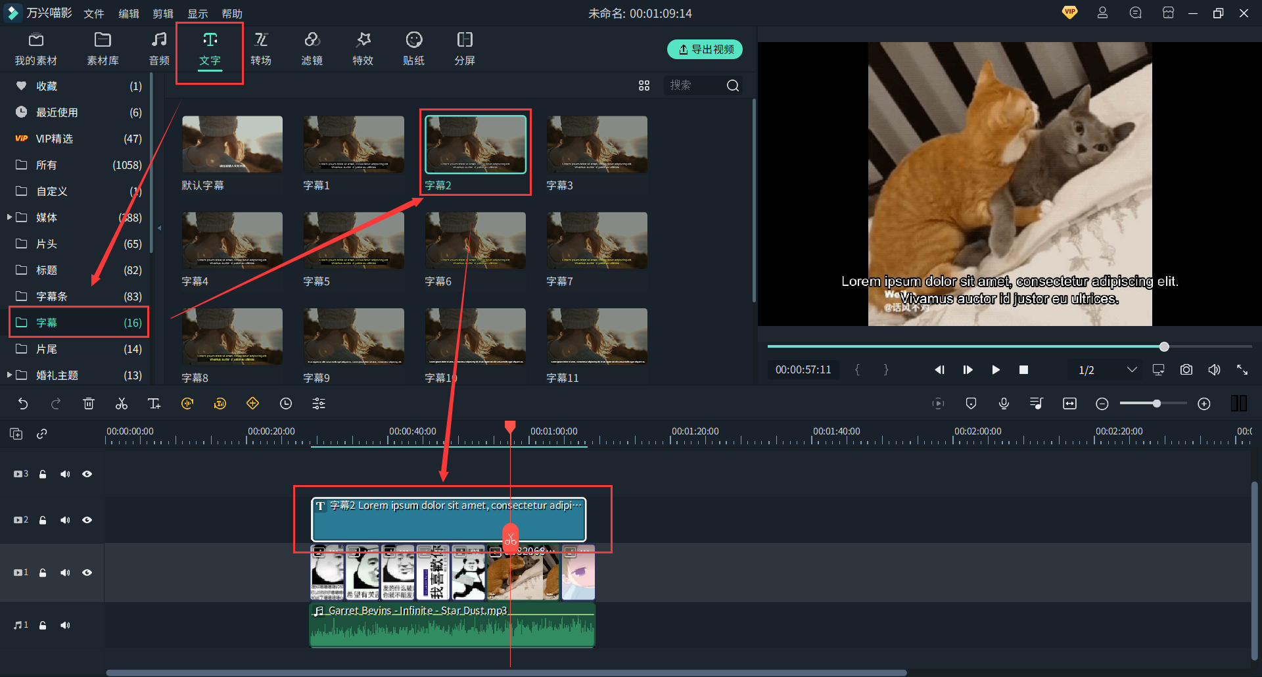Adjust the timeline zoom slider handle
The height and width of the screenshot is (677, 1262).
click(x=1156, y=404)
